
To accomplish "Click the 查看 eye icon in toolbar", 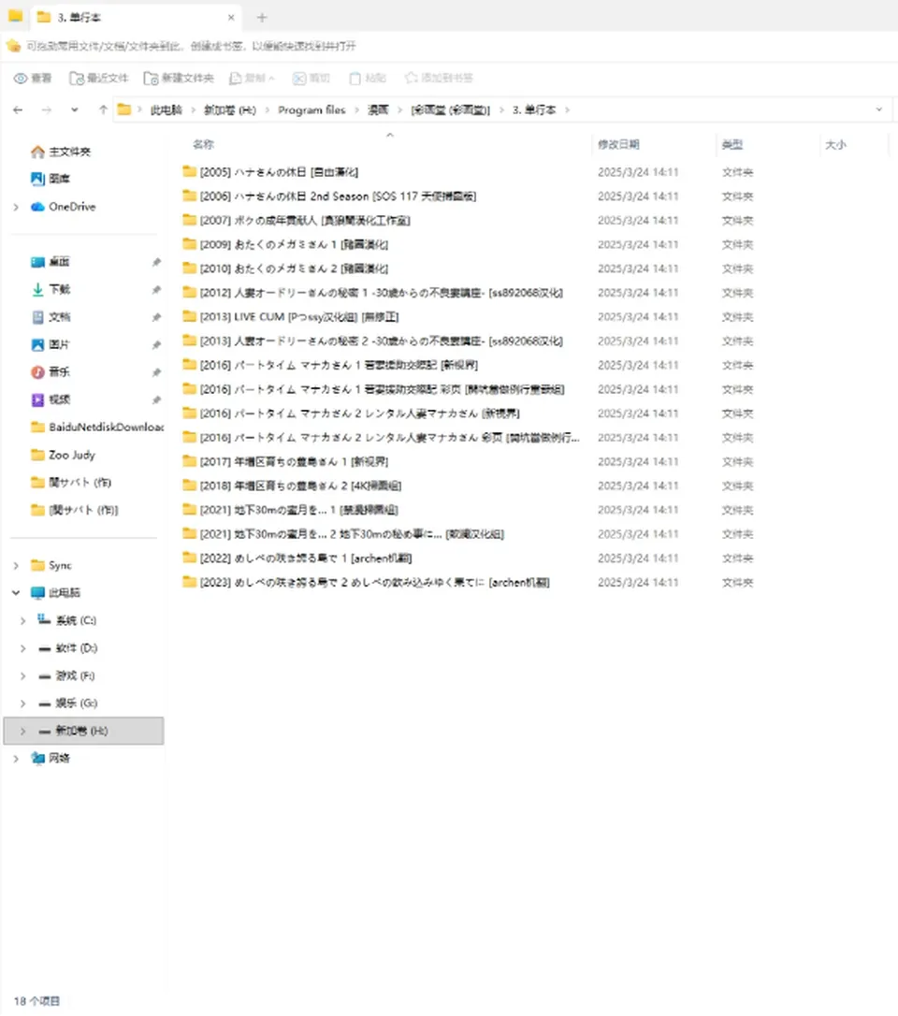I will click(21, 79).
